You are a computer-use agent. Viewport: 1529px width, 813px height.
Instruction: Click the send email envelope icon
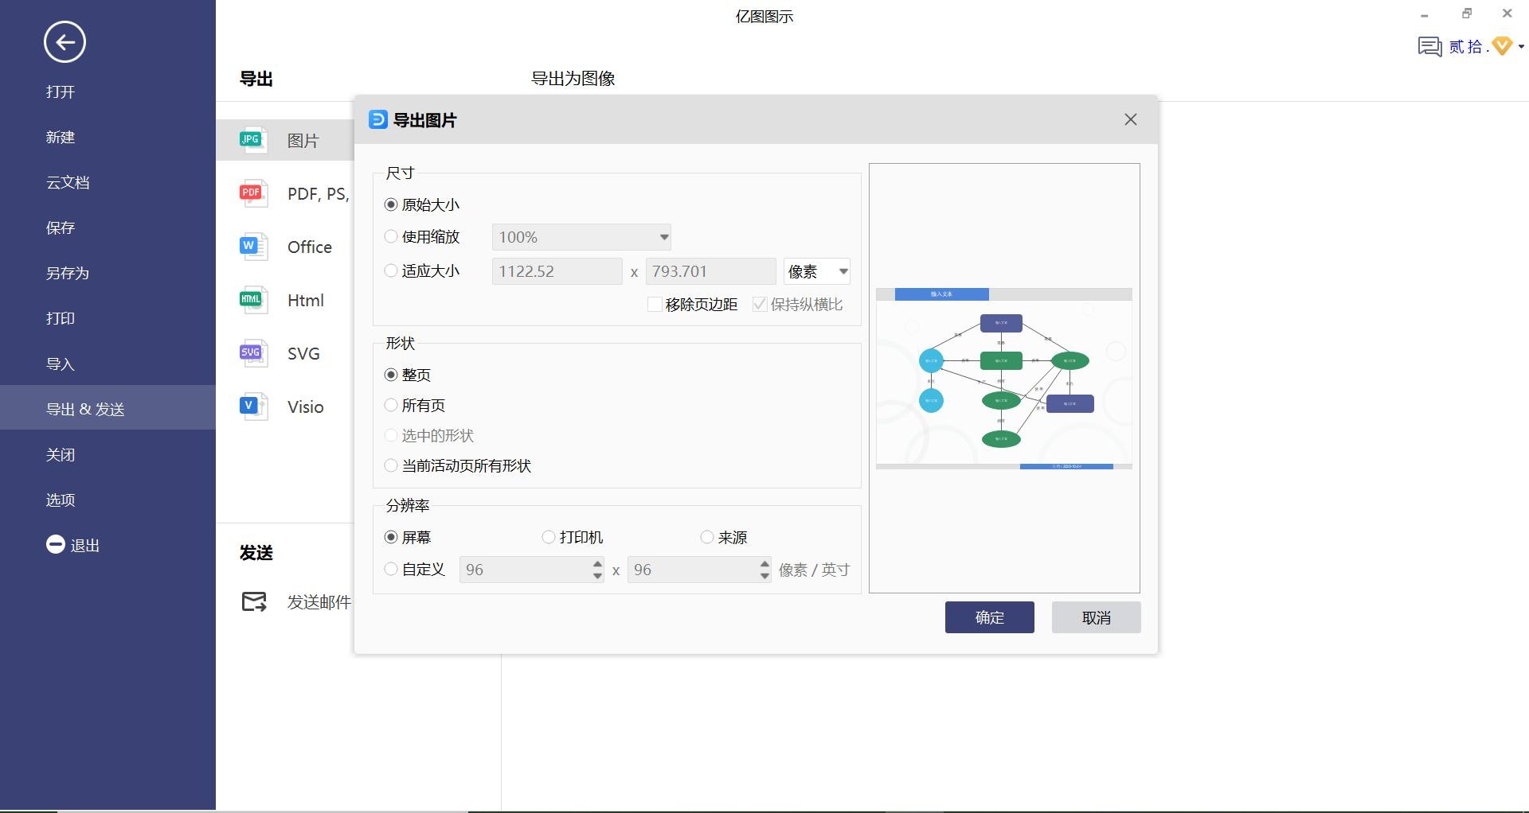click(x=254, y=602)
